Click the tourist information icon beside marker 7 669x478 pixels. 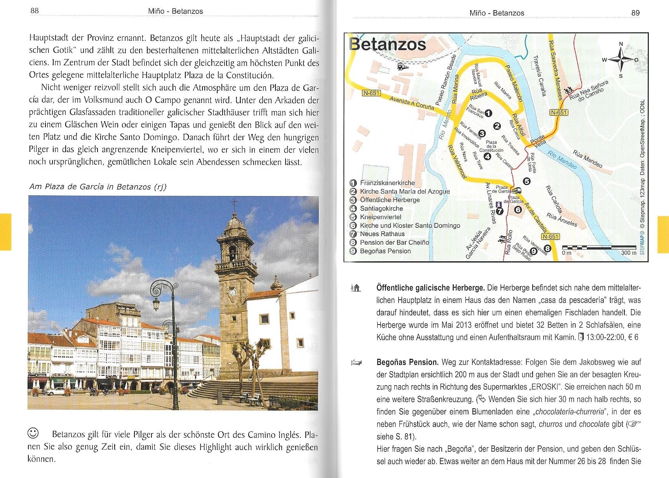(498, 204)
